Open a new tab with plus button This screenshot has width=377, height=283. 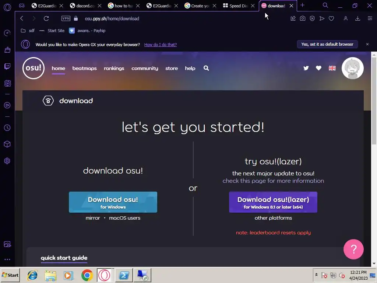coord(303,5)
